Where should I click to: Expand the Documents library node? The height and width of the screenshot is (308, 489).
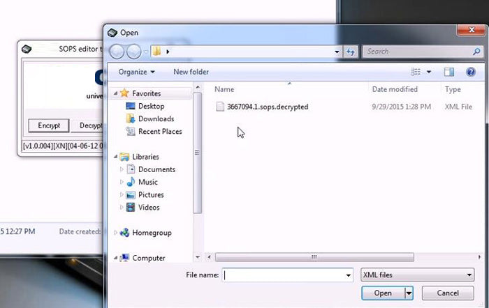[122, 169]
